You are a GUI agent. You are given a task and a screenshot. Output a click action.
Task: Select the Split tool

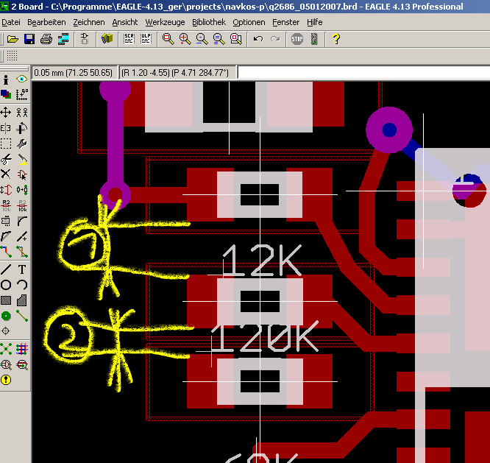click(6, 236)
